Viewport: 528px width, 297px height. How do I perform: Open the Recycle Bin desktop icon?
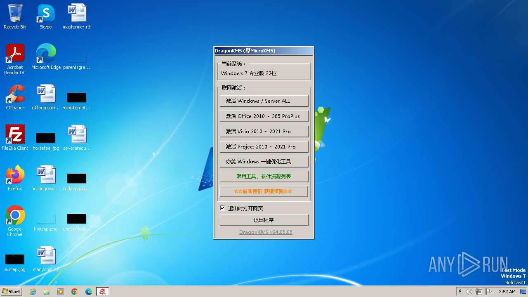15,16
